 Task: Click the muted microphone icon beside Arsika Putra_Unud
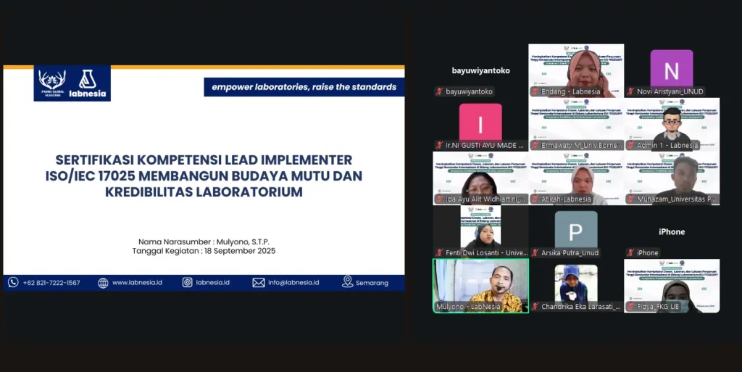tap(535, 253)
